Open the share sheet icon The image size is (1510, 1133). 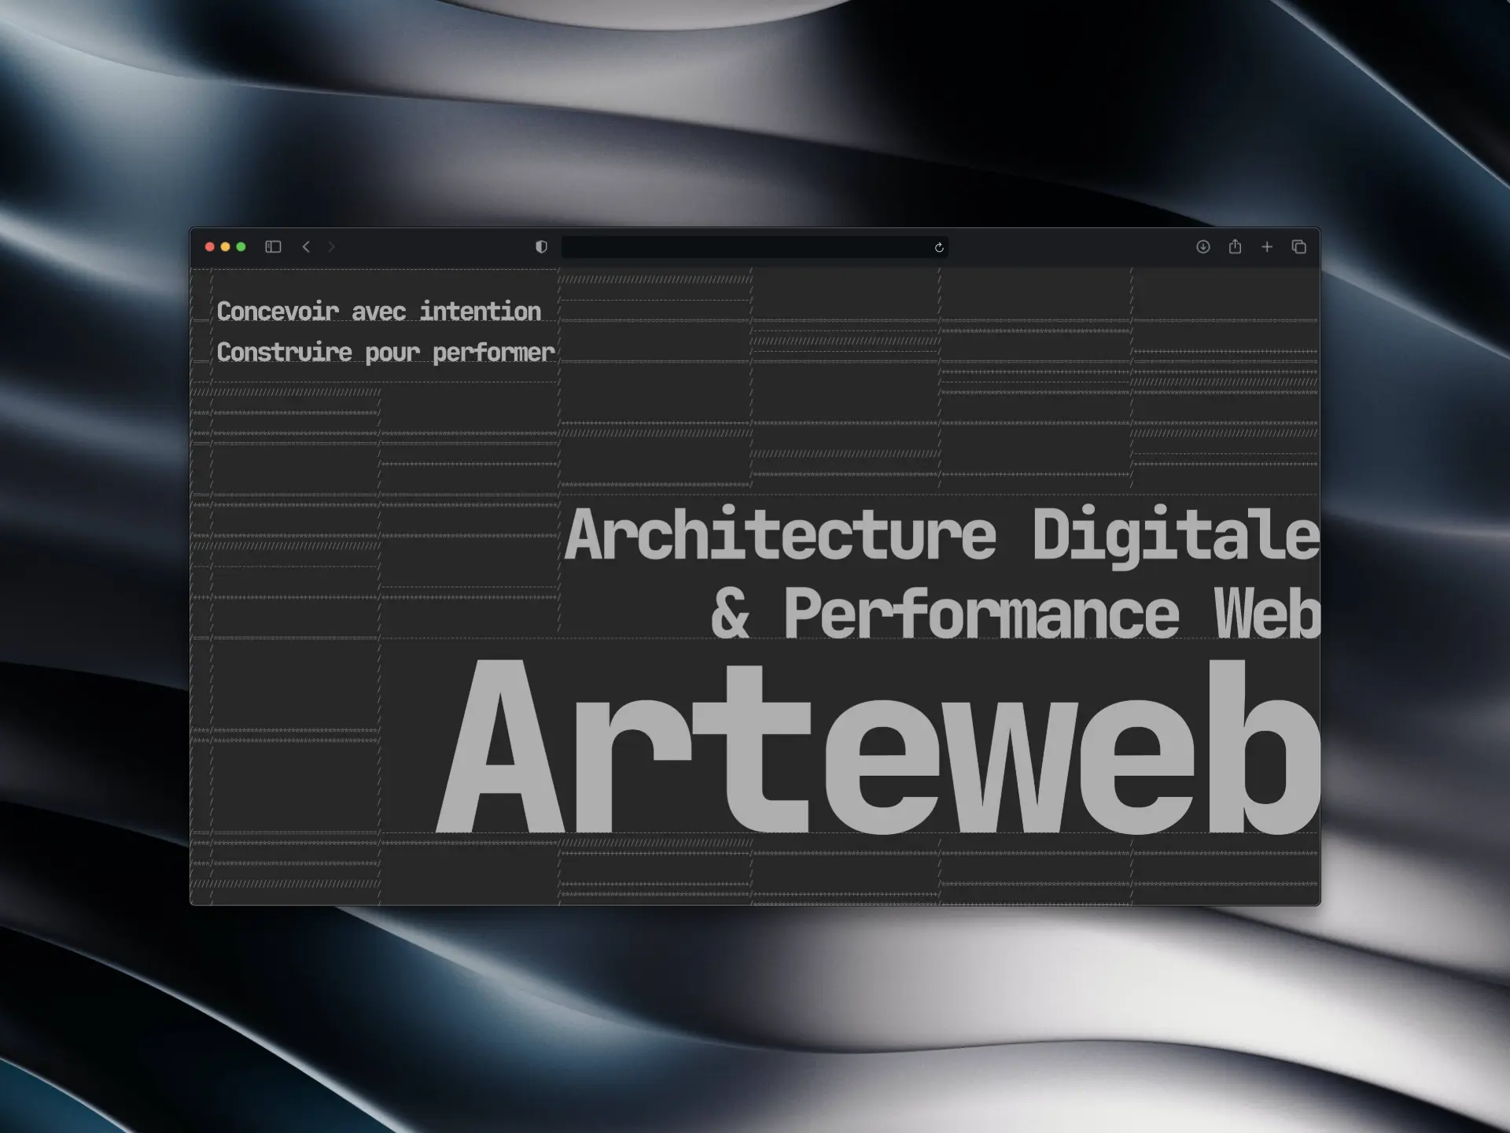coord(1235,246)
